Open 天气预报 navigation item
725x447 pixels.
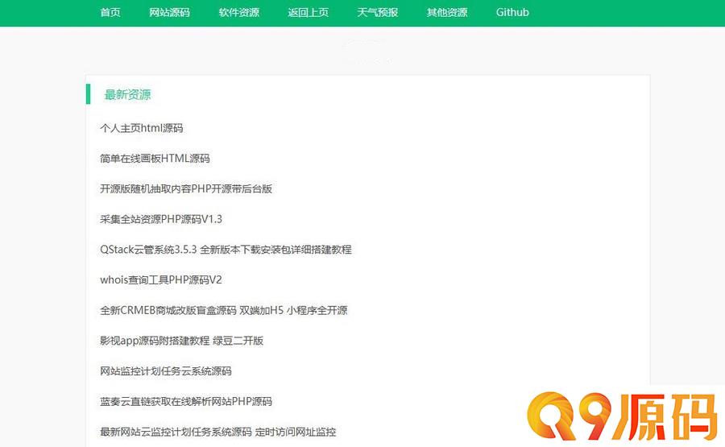pos(377,12)
